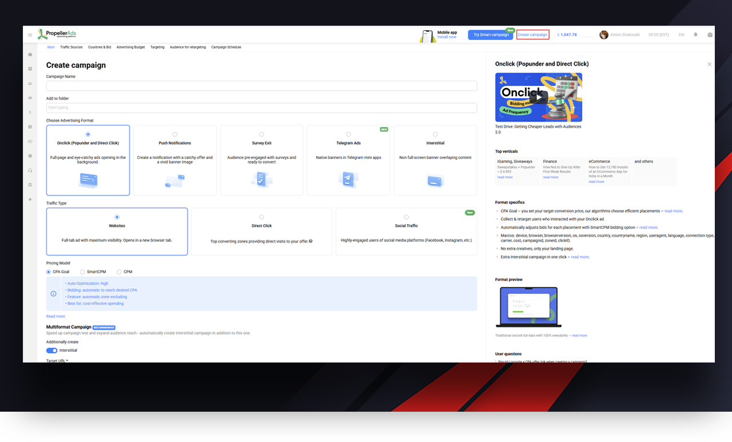
Task: Click the PropellerAds logo
Action: tap(56, 34)
